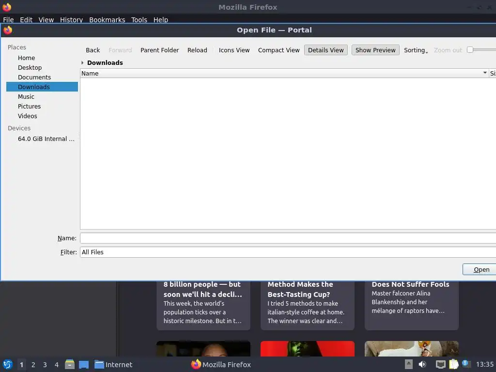Open the Bookmarks menu
496x372 pixels.
coord(107,19)
